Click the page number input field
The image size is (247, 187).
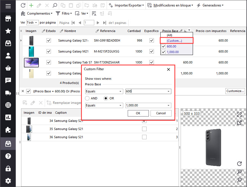(89, 23)
